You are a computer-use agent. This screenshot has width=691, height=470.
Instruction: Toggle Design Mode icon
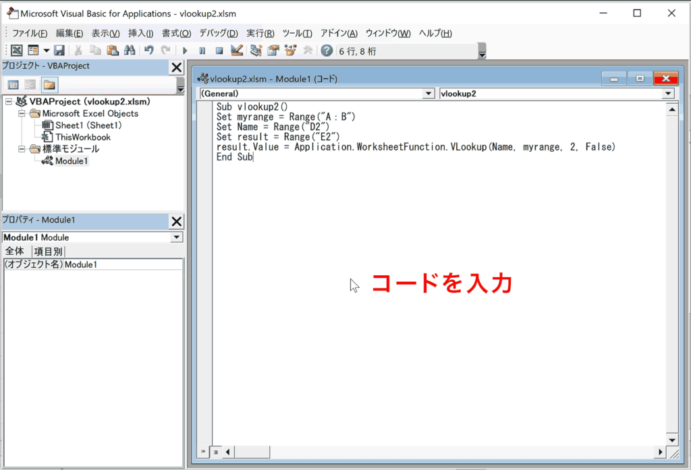[237, 51]
